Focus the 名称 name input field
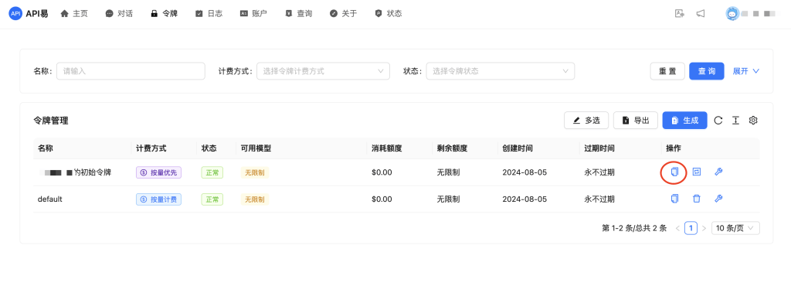 click(x=131, y=71)
